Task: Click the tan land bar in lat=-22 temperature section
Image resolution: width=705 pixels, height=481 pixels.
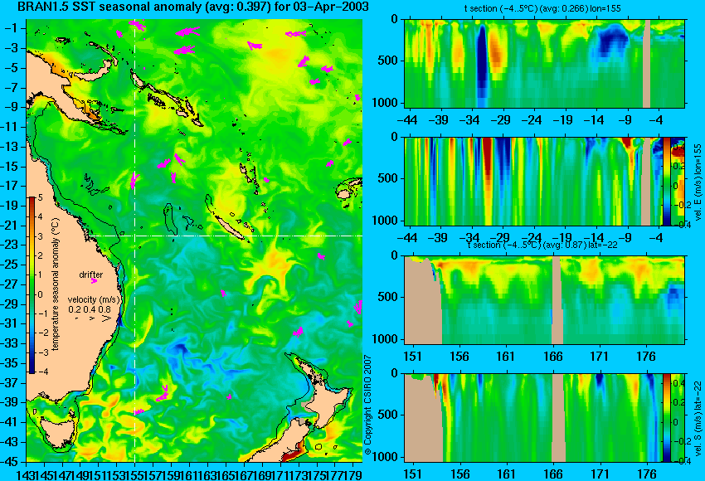Action: click(557, 300)
